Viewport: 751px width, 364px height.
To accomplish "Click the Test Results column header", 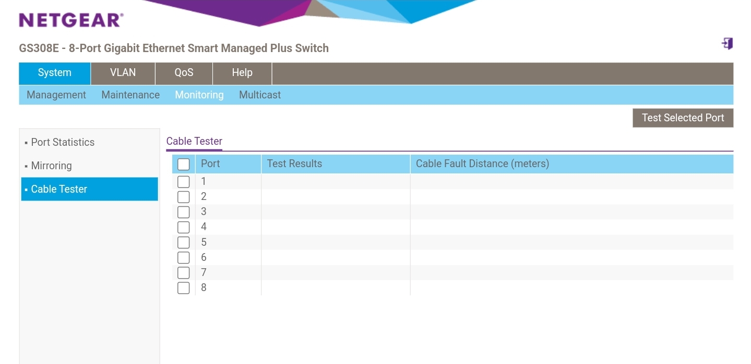I will click(x=336, y=164).
